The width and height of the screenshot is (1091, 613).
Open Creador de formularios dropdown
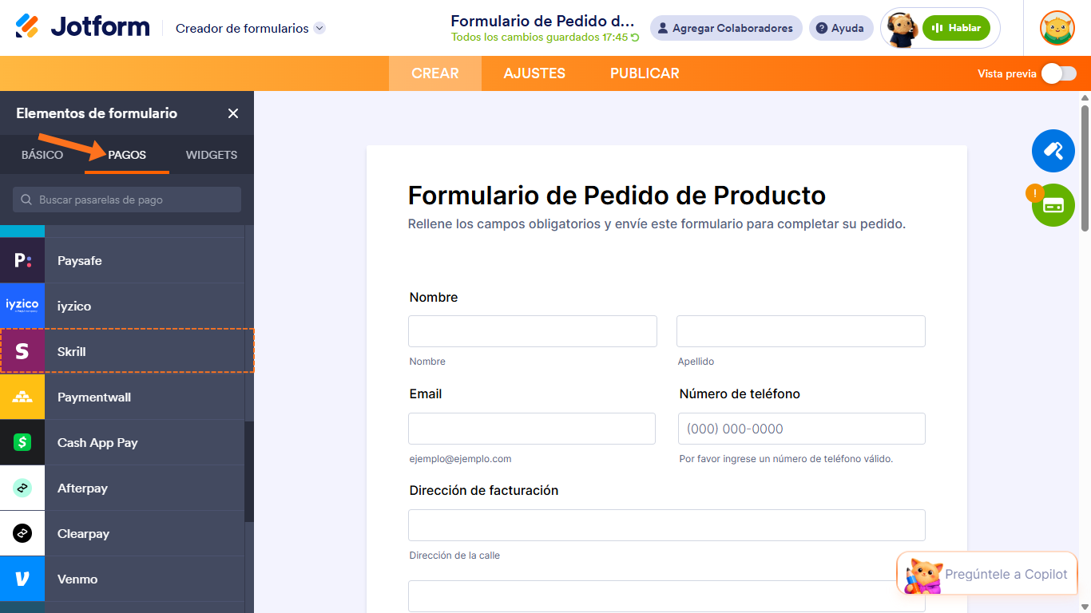tap(250, 28)
